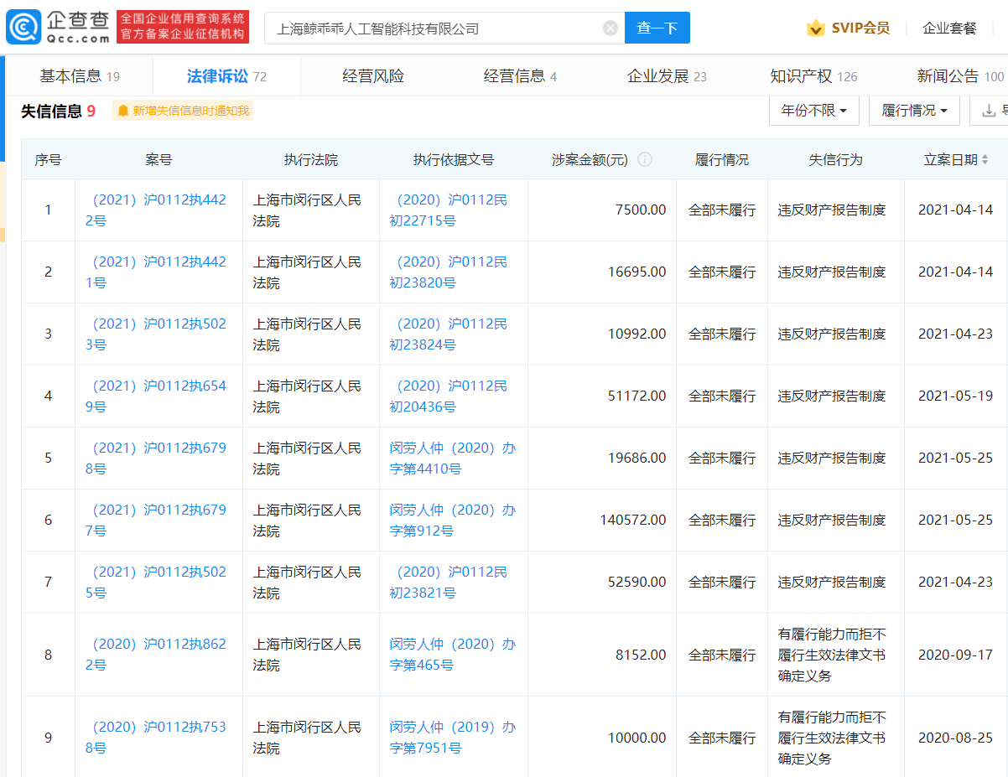Image resolution: width=1008 pixels, height=777 pixels.
Task: Open document 闵劳人仲(2020)办字第465号
Action: [453, 655]
